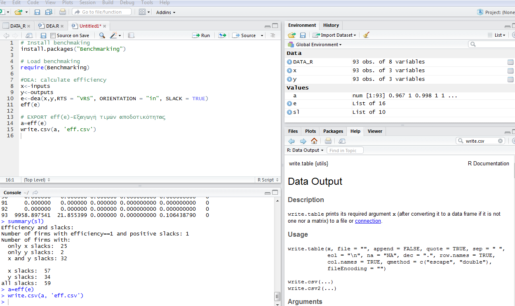Re-run the previous code region

coord(222,35)
